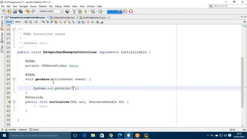The image size is (247, 139).
Task: Open the Output bottom panel
Action: tap(34, 130)
